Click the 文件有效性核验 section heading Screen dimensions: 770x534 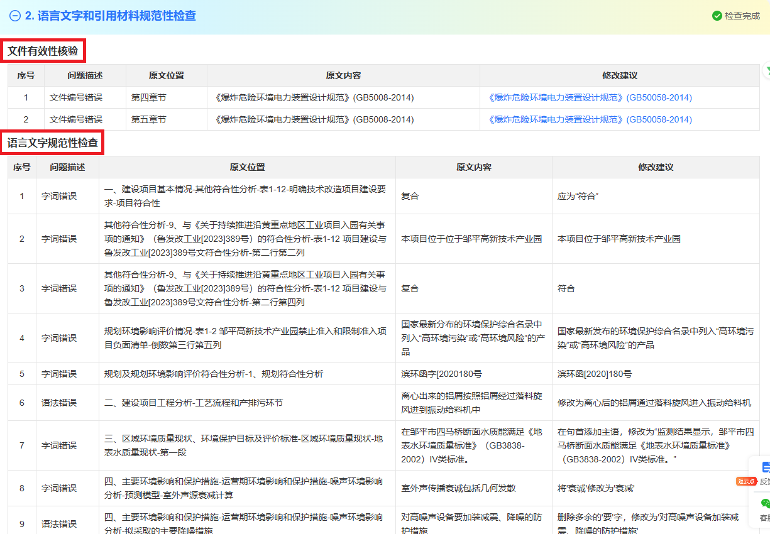[x=43, y=51]
